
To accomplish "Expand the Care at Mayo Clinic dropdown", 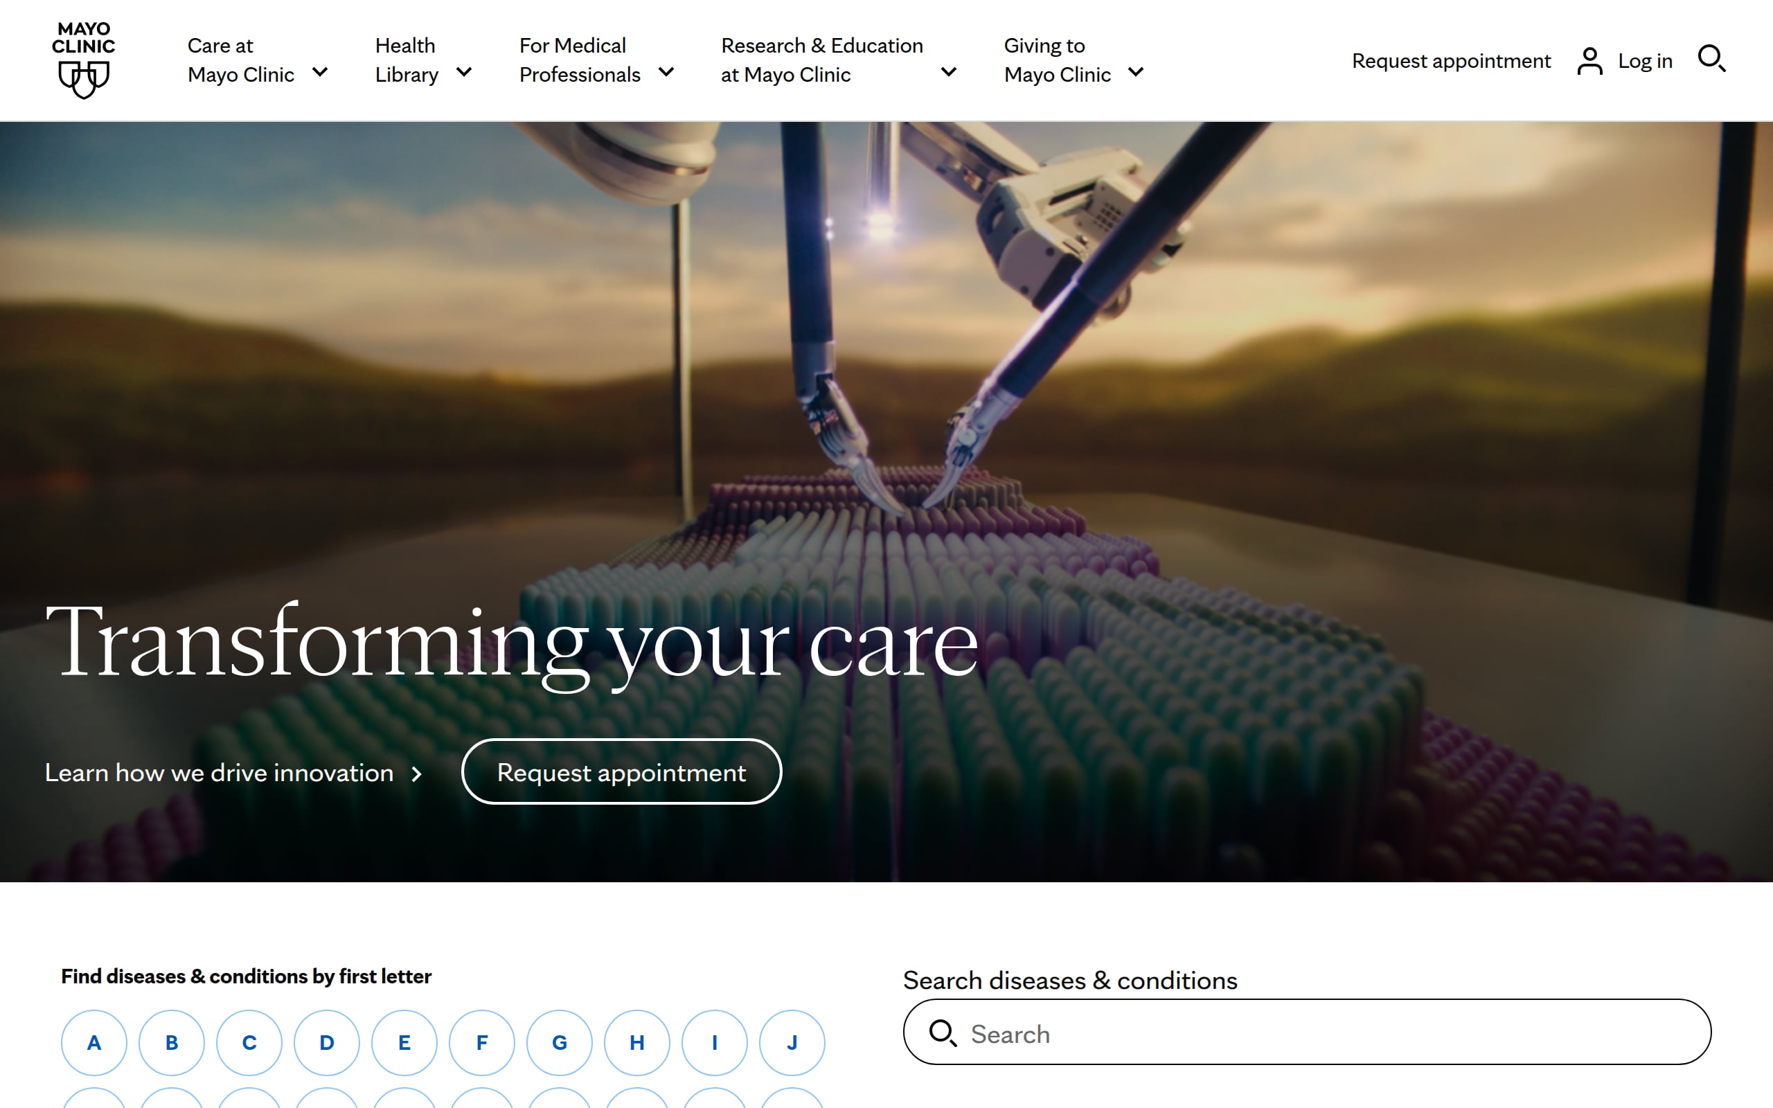I will pos(320,72).
